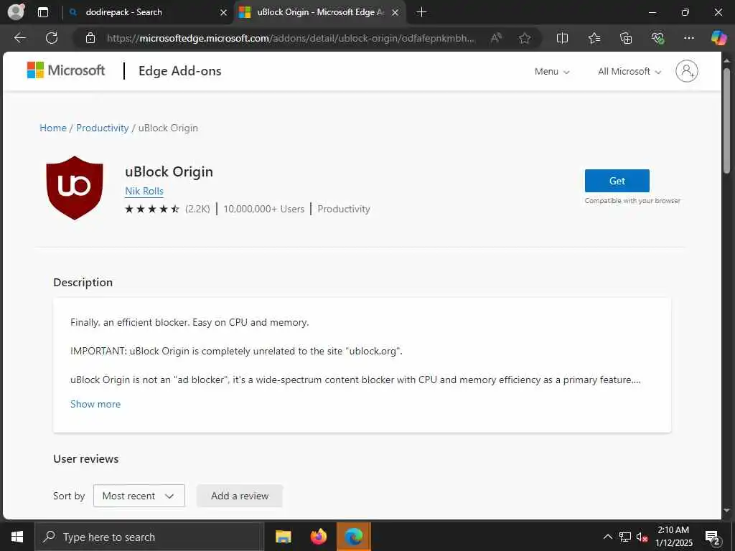Open a new tab with plus icon
Screen dimensions: 735x551
(421, 12)
